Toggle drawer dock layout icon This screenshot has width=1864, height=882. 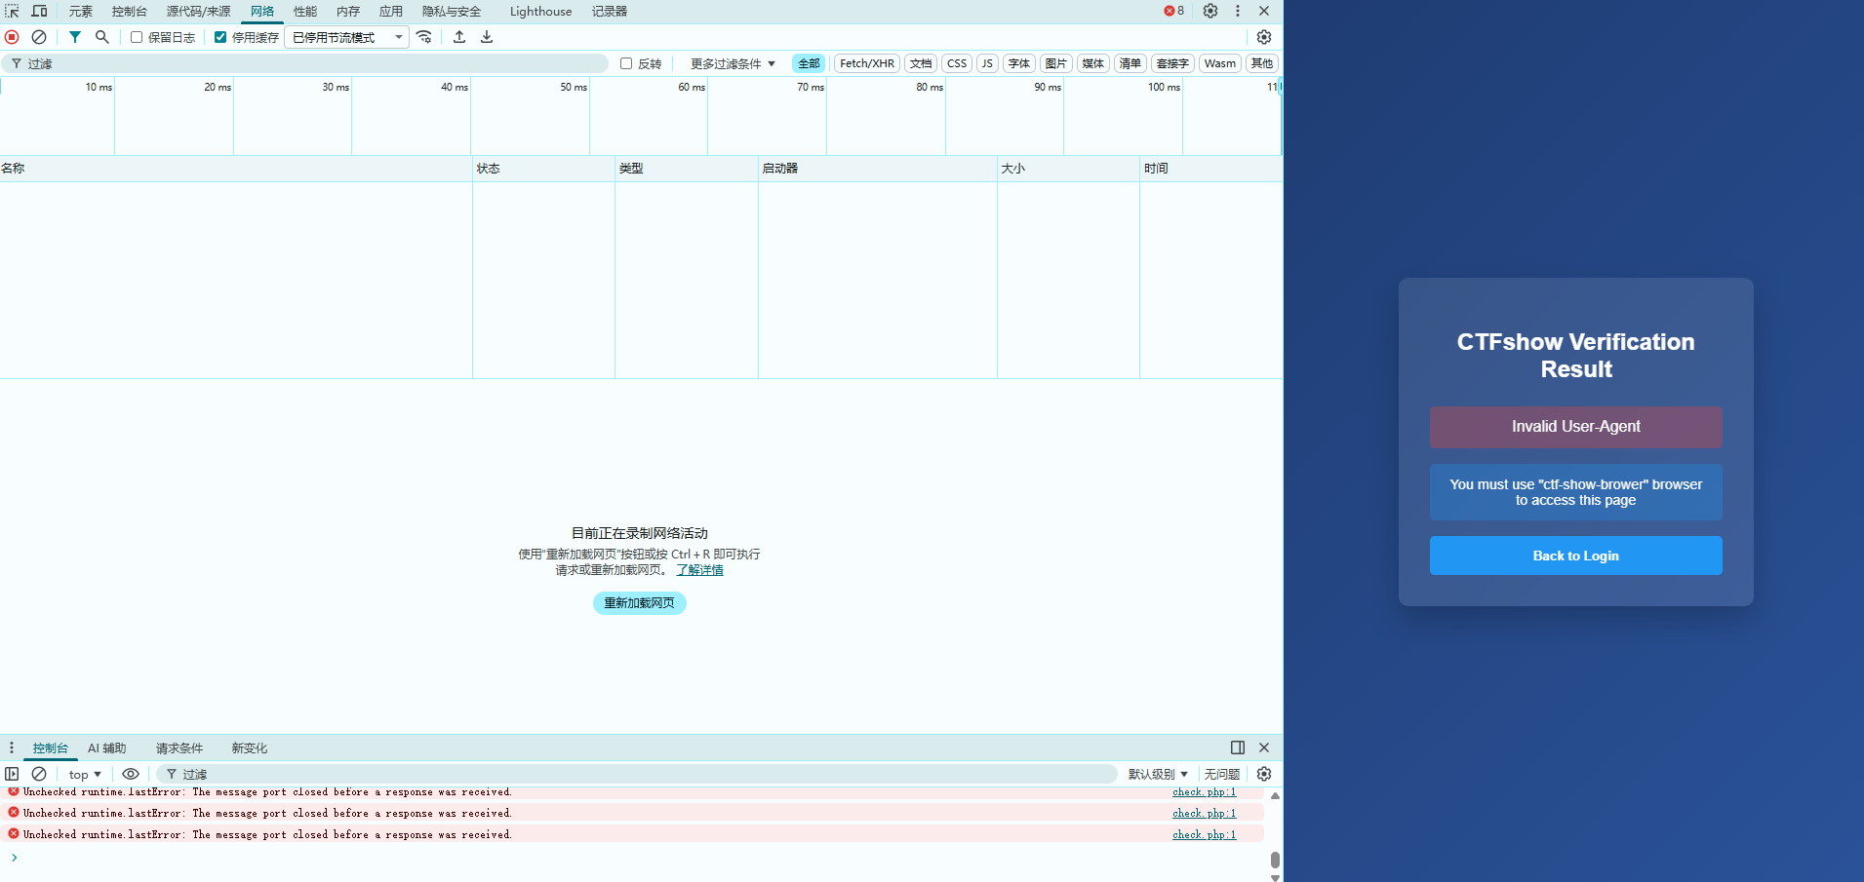(1238, 748)
